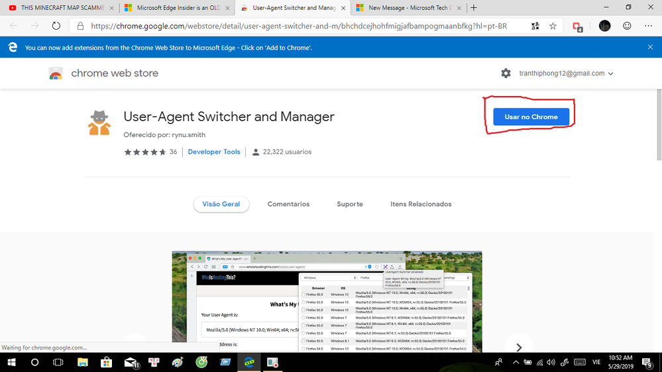
Task: Show next screenshot with right chevron
Action: 519,347
